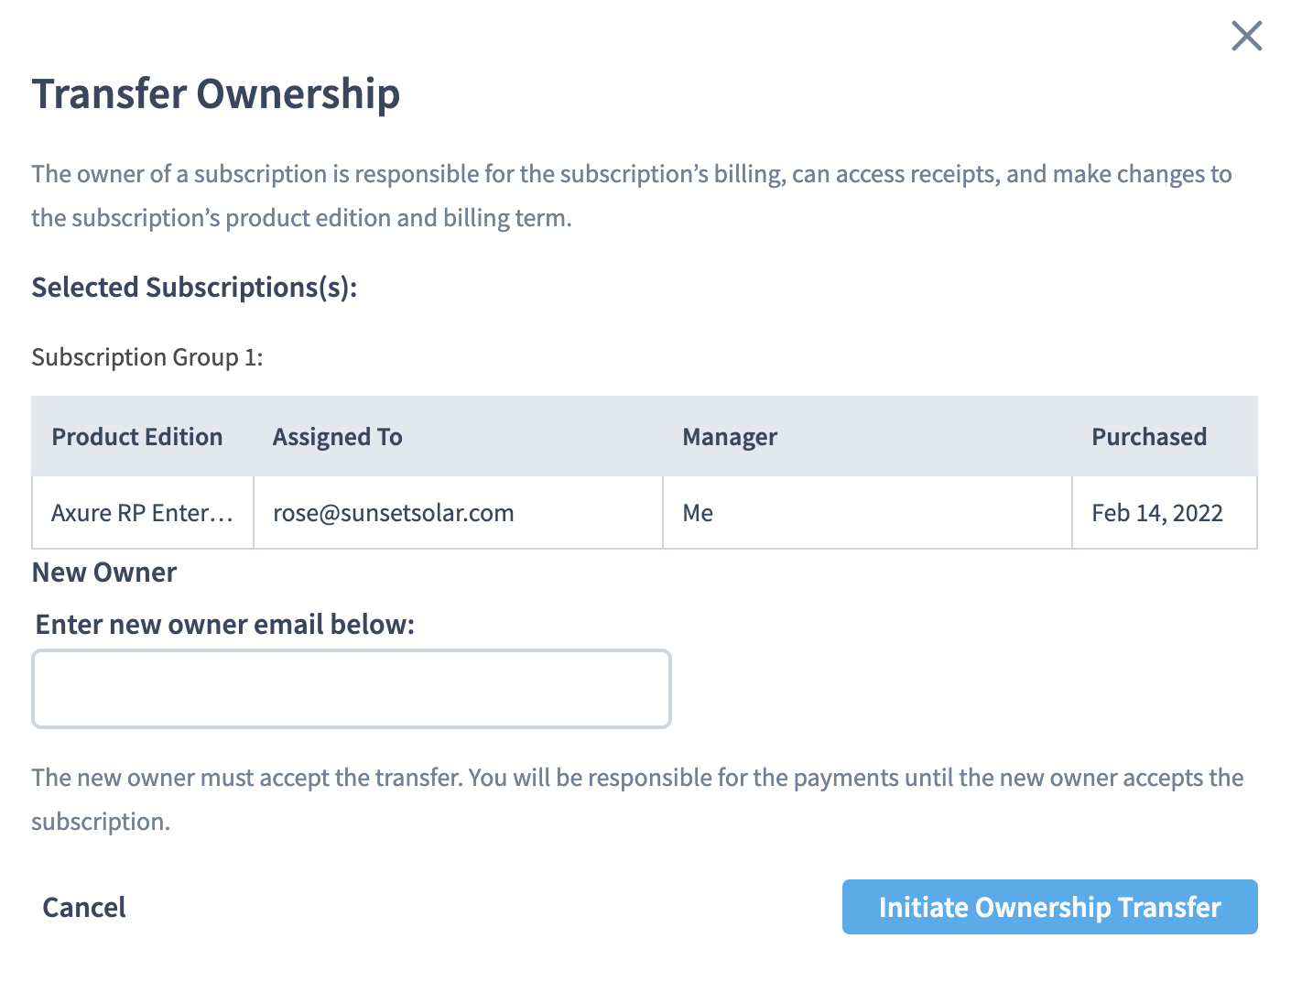
Task: Click the new owner email input field
Action: (352, 689)
